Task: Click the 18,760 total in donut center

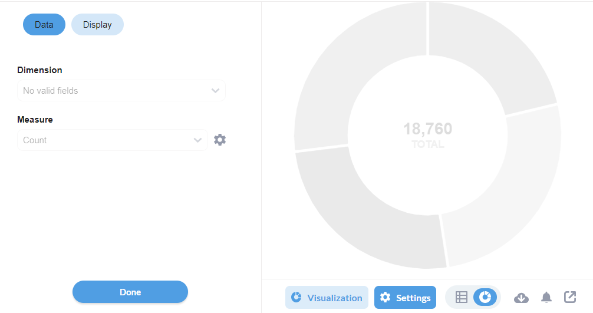Action: click(x=427, y=129)
